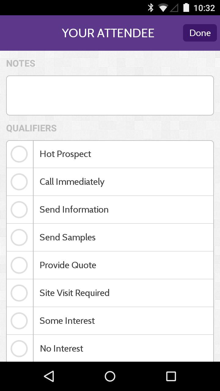
Task: Tap the Android back navigation icon
Action: [x=49, y=376]
